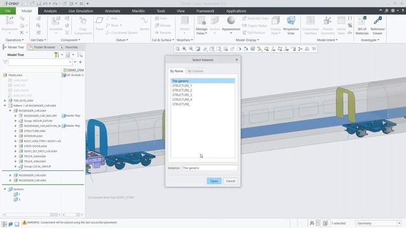The height and width of the screenshot is (228, 406).
Task: Open the Model Display group dropdown
Action: (247, 40)
